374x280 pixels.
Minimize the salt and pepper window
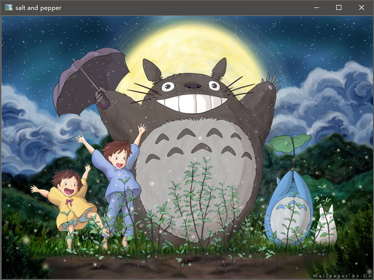click(317, 7)
